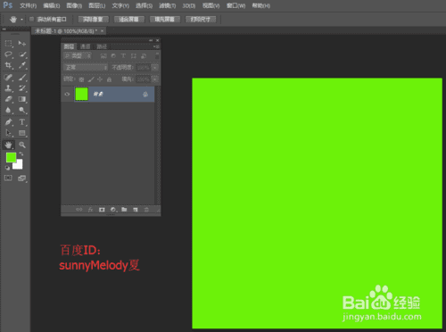Viewport: 446px width, 332px height.
Task: Select the Lasso tool
Action: click(x=8, y=54)
